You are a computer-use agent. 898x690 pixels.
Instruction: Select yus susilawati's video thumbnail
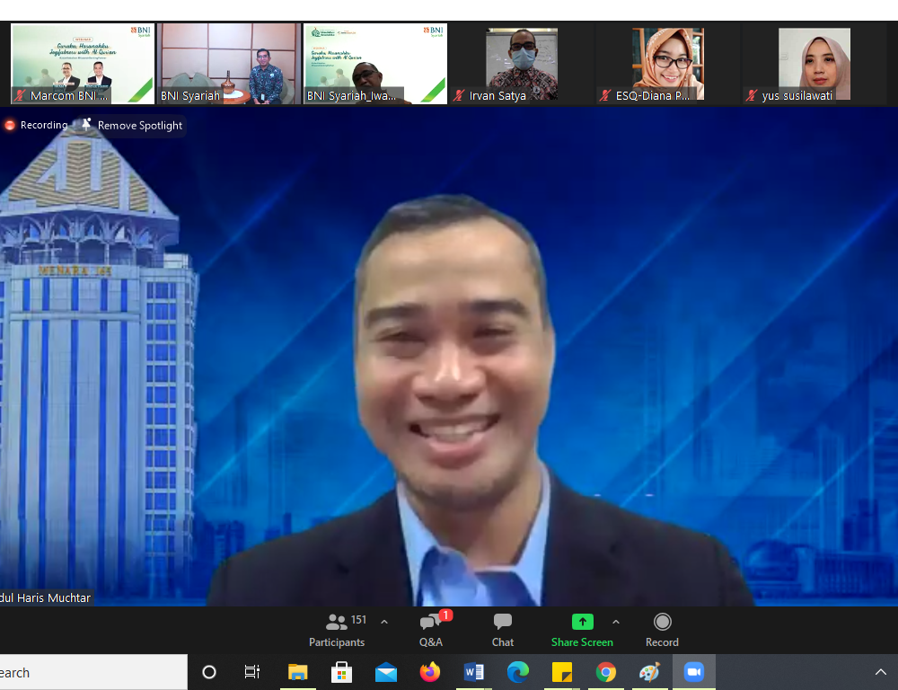coord(814,63)
